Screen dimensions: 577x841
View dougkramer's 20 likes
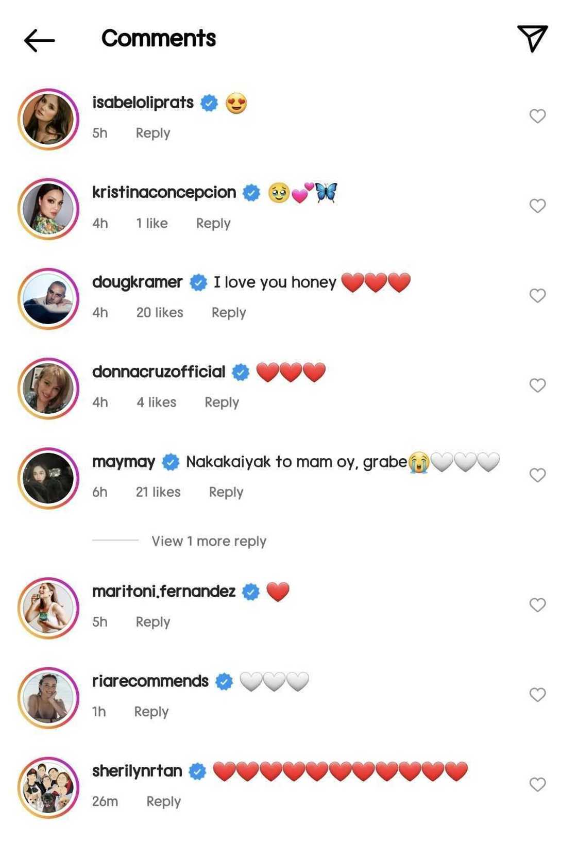coord(160,312)
